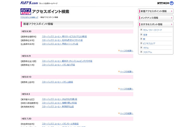Viewport: 194px width, 127px height.
Task: Click the 【長野県佐久市】 location label
Action: [27, 65]
